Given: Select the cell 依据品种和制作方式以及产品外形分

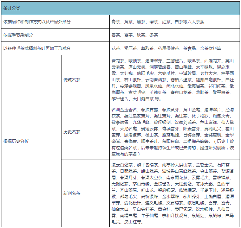Looking at the screenshot, I should pyautogui.click(x=56, y=22).
